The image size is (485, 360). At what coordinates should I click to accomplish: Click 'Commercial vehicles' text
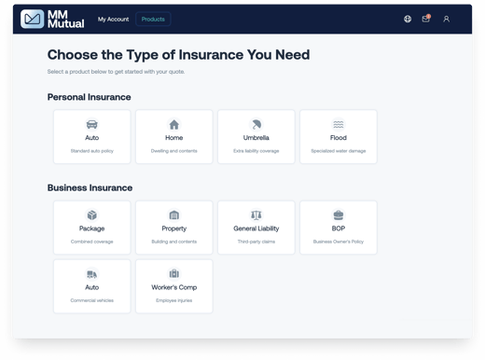click(92, 300)
